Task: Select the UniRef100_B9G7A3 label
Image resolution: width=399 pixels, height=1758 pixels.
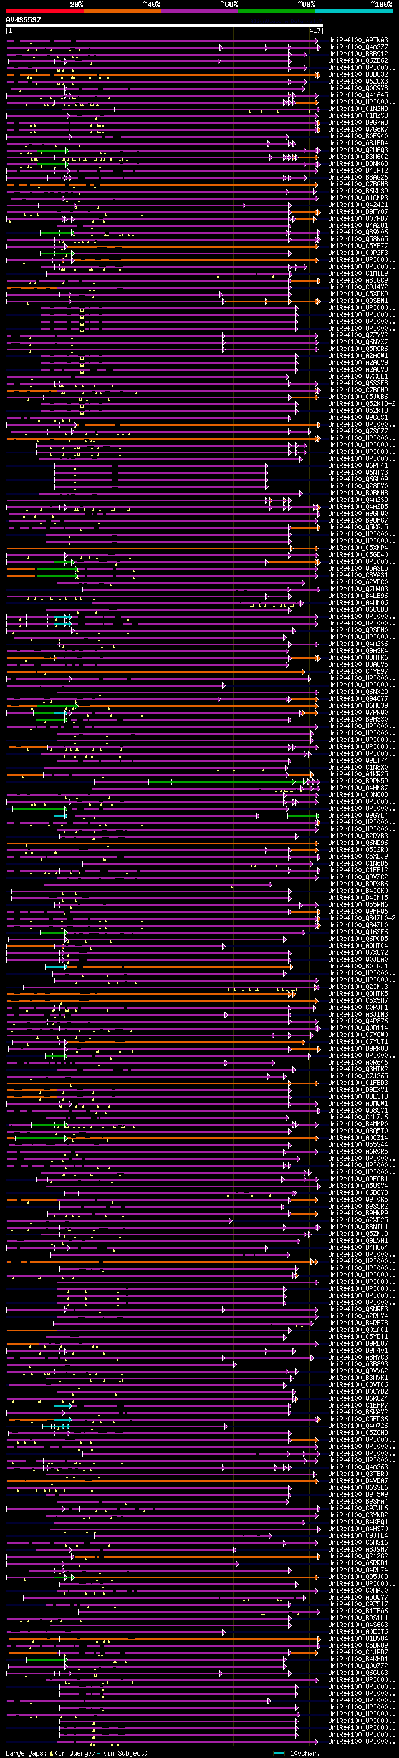Action: [358, 123]
